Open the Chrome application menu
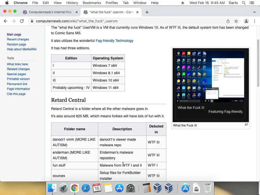 (x=21, y=3)
